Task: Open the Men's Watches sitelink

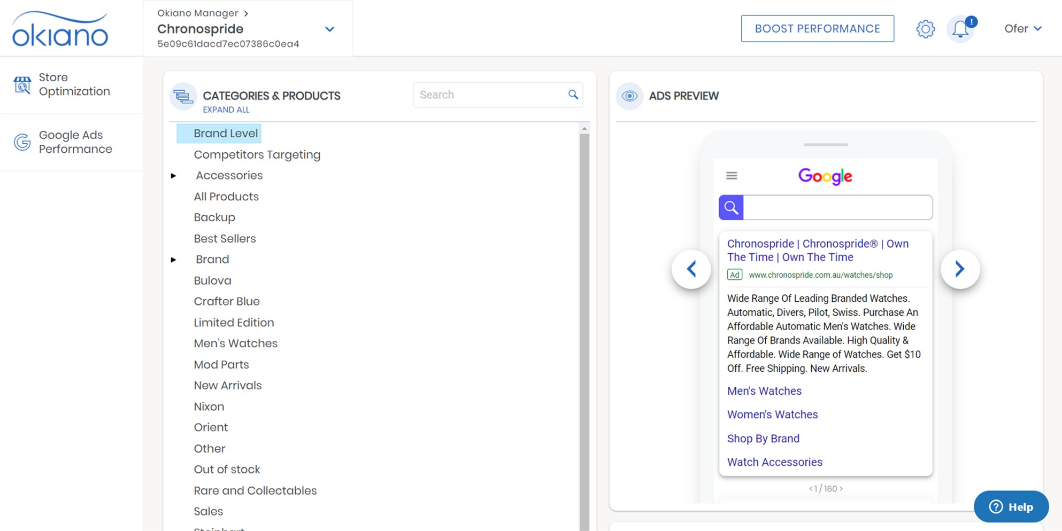Action: pos(764,391)
